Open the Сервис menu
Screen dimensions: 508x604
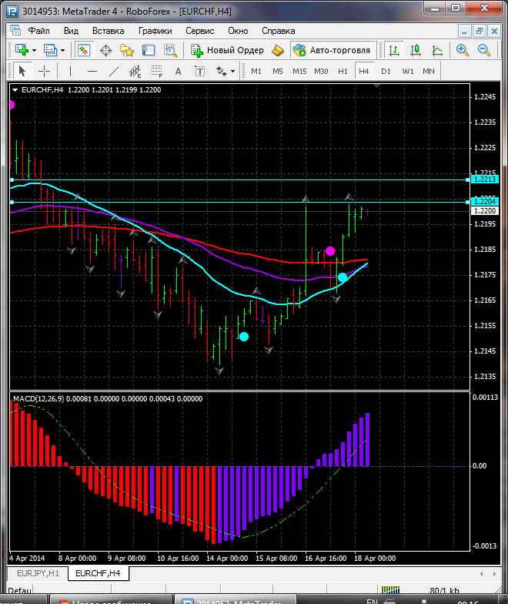coord(200,31)
